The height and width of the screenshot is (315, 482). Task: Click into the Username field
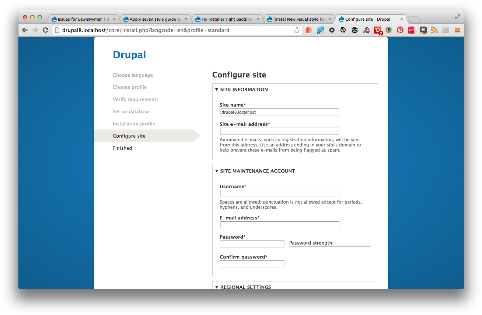(x=279, y=194)
